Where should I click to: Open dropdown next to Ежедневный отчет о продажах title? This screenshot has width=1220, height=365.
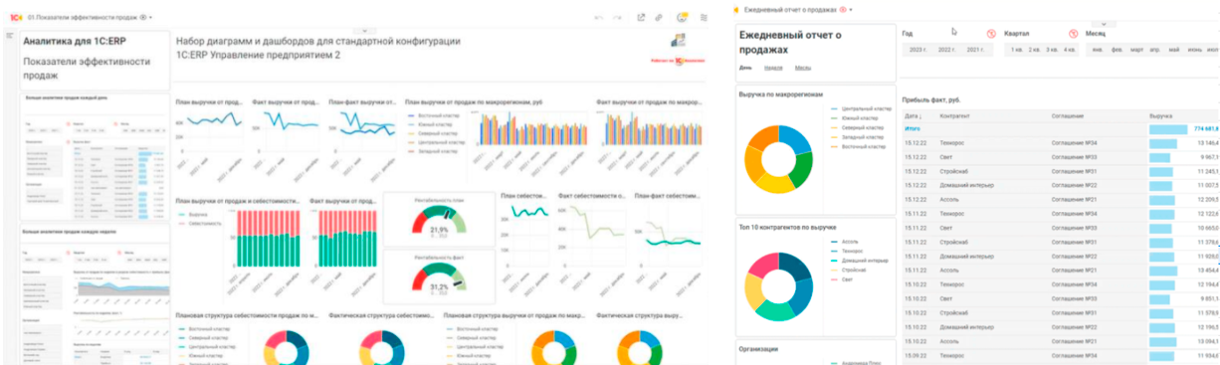click(851, 9)
